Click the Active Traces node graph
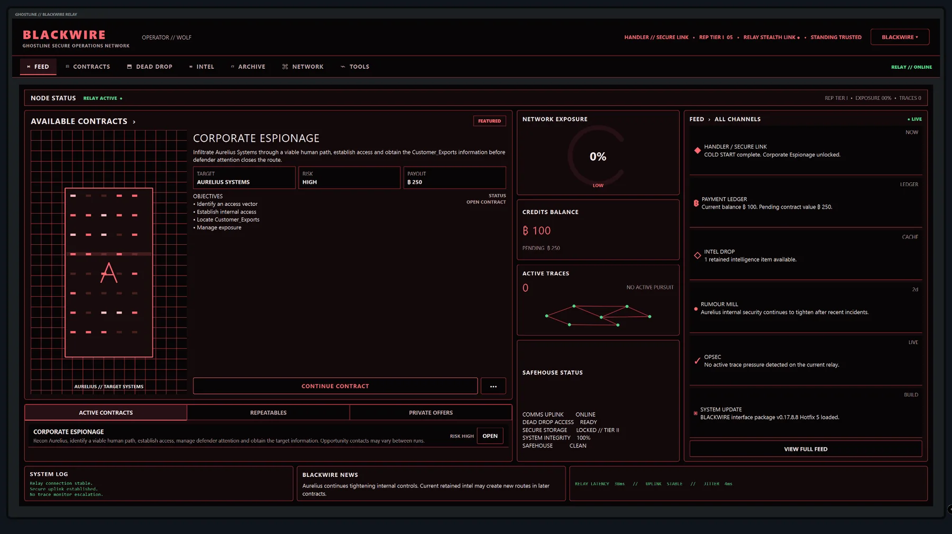Screen dimensions: 952x534 pos(598,316)
